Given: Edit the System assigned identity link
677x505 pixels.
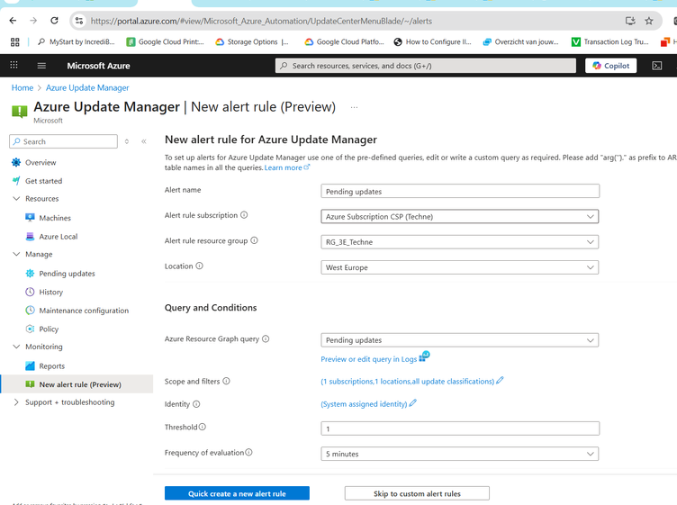Looking at the screenshot, I should pyautogui.click(x=364, y=404).
